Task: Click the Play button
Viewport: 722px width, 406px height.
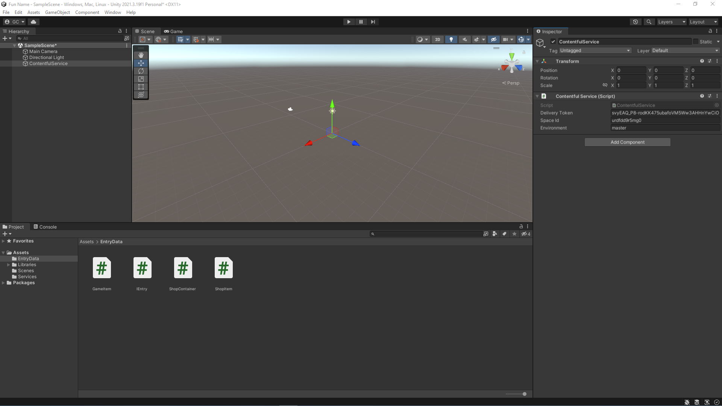Action: click(x=349, y=22)
